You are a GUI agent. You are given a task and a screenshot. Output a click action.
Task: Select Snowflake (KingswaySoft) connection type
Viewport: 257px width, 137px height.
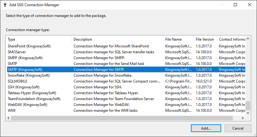(126, 75)
